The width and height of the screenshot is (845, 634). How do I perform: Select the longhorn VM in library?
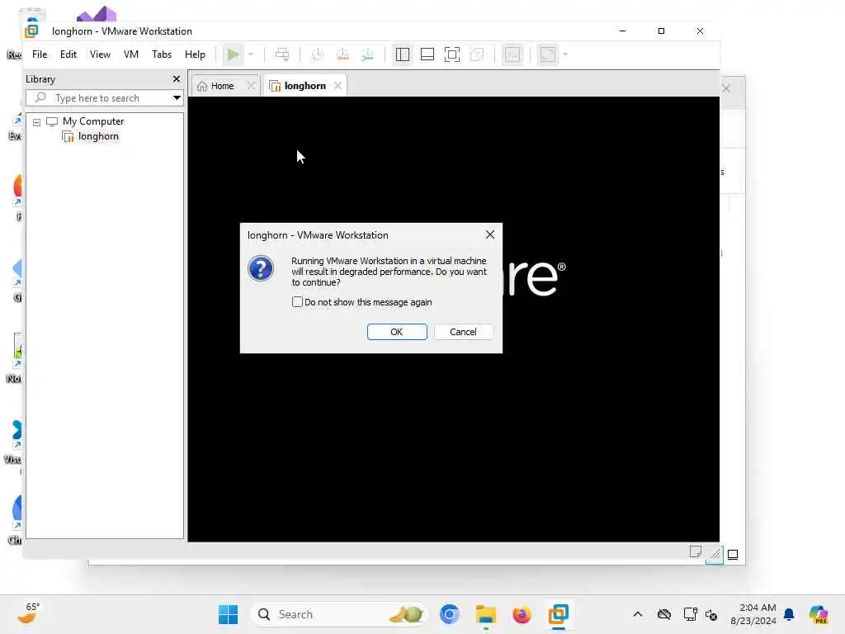point(98,136)
